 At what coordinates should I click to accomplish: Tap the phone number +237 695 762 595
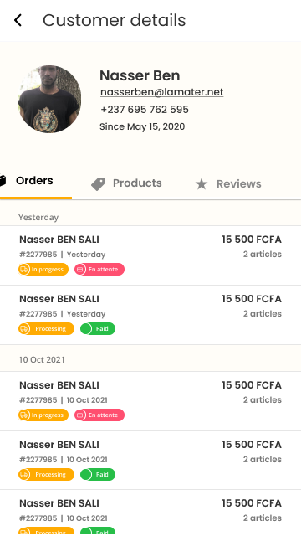(x=145, y=110)
